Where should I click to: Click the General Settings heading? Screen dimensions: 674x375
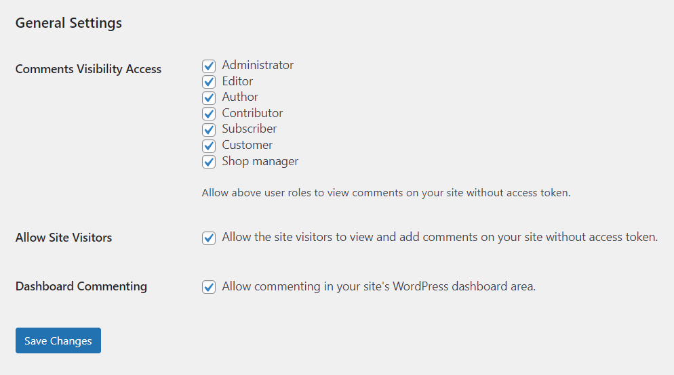68,23
